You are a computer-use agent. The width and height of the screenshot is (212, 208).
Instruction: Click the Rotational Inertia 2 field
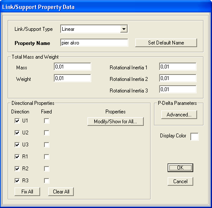(178, 78)
